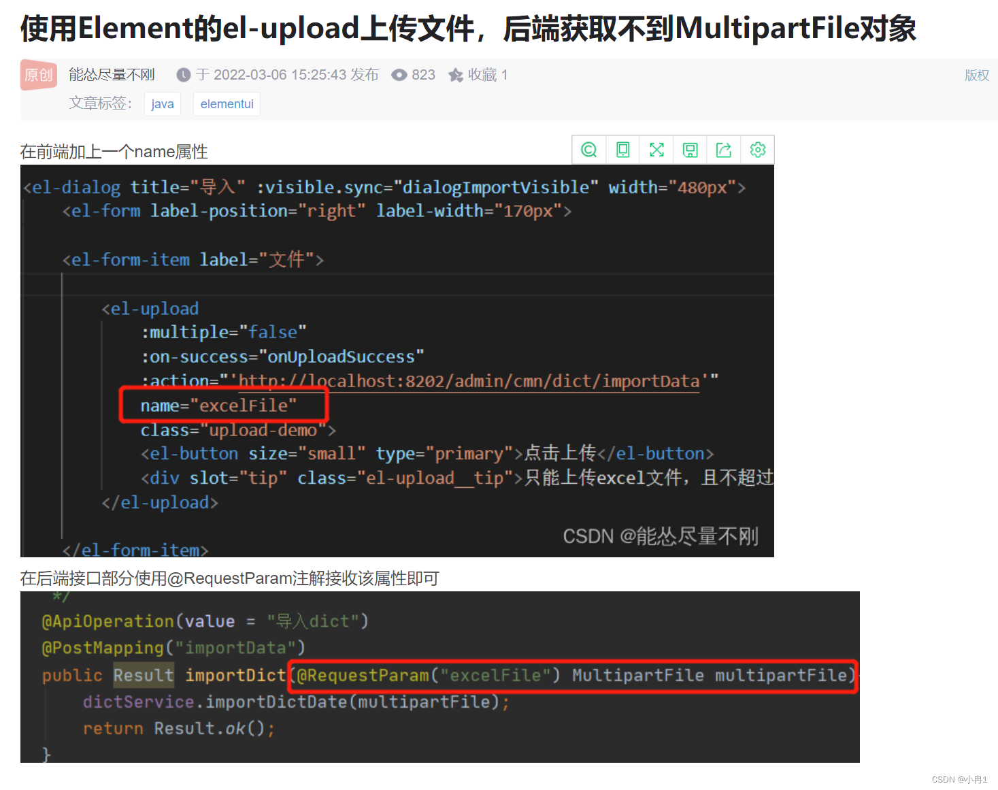Switch code block to mobile preview icon
The width and height of the screenshot is (998, 790).
point(622,150)
